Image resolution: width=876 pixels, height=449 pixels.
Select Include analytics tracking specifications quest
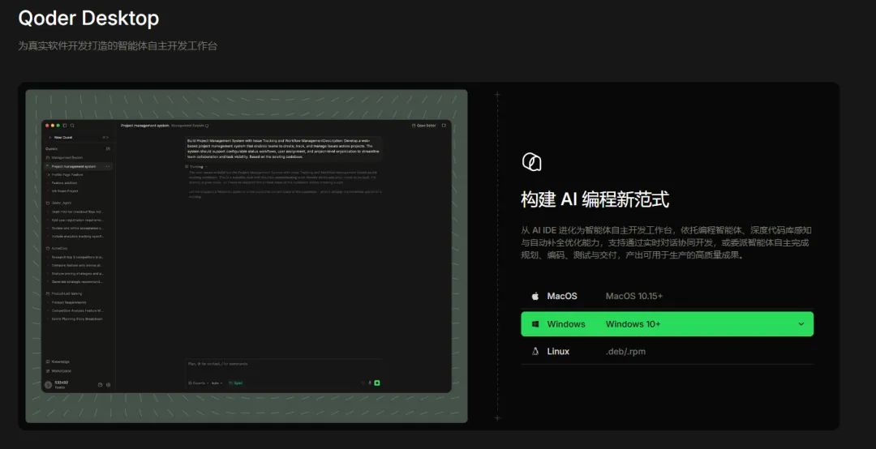[77, 236]
